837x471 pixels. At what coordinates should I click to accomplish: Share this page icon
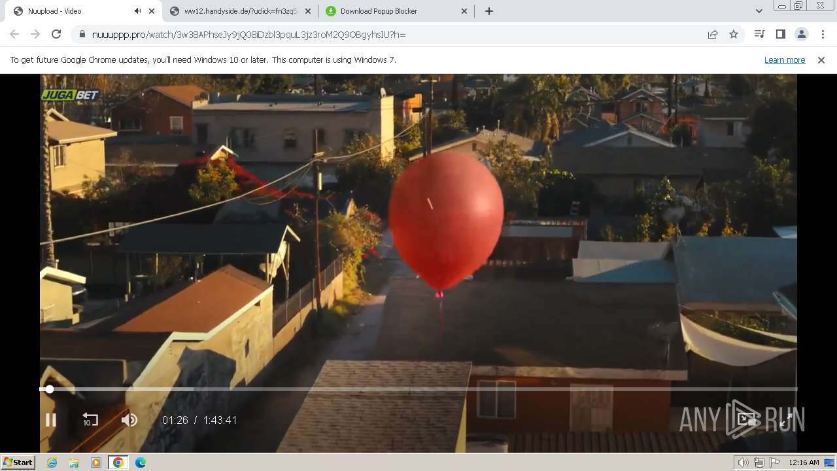(713, 35)
